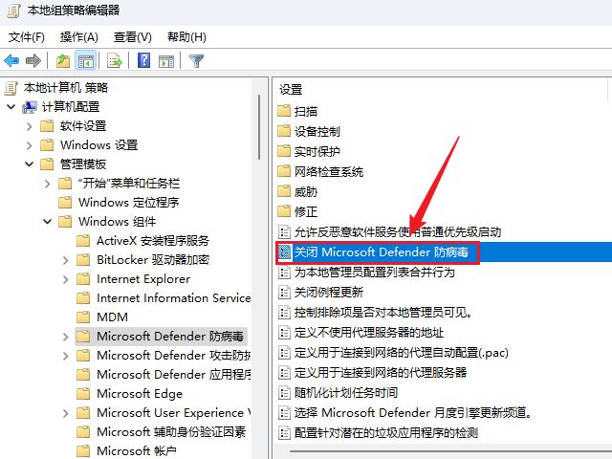Click folder icon of Windows 定位程序
This screenshot has height=459, width=612.
[x=65, y=202]
